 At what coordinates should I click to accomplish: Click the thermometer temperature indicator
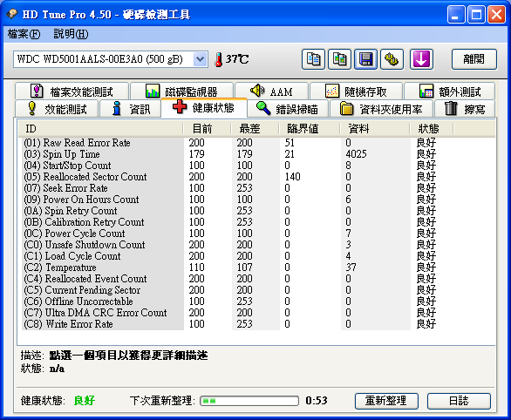232,59
